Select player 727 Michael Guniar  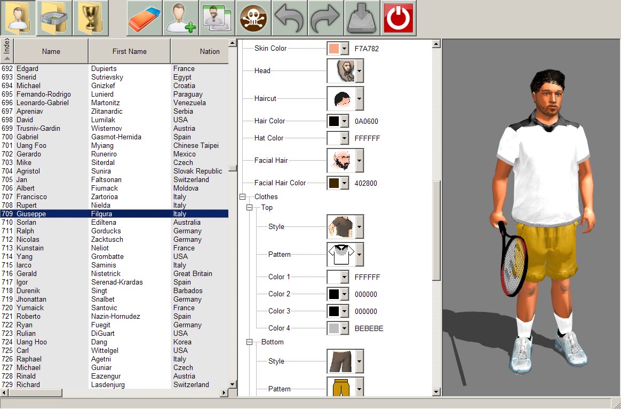(x=114, y=367)
